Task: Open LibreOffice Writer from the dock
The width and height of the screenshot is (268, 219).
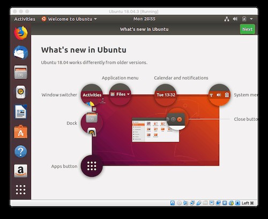Action: [21, 112]
